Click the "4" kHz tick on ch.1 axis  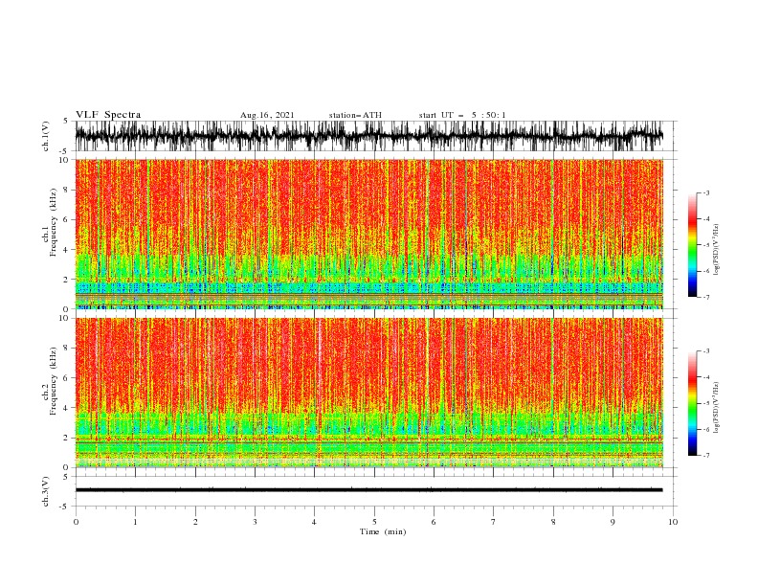click(67, 250)
